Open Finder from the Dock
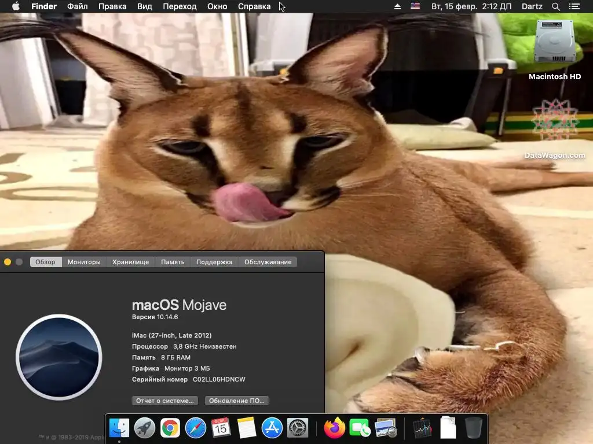This screenshot has height=444, width=593. [119, 428]
